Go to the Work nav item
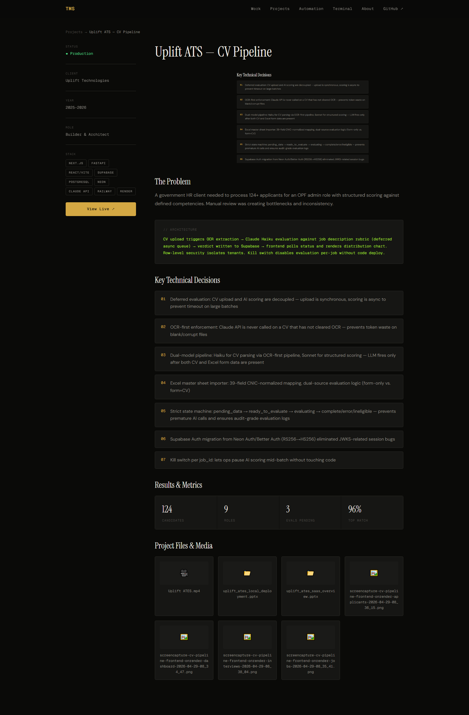Image resolution: width=469 pixels, height=715 pixels. [x=256, y=9]
